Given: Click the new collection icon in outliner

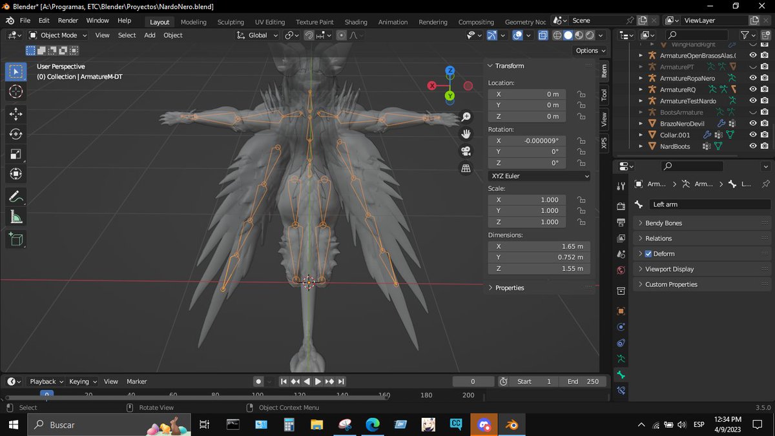Looking at the screenshot, I should 765,35.
